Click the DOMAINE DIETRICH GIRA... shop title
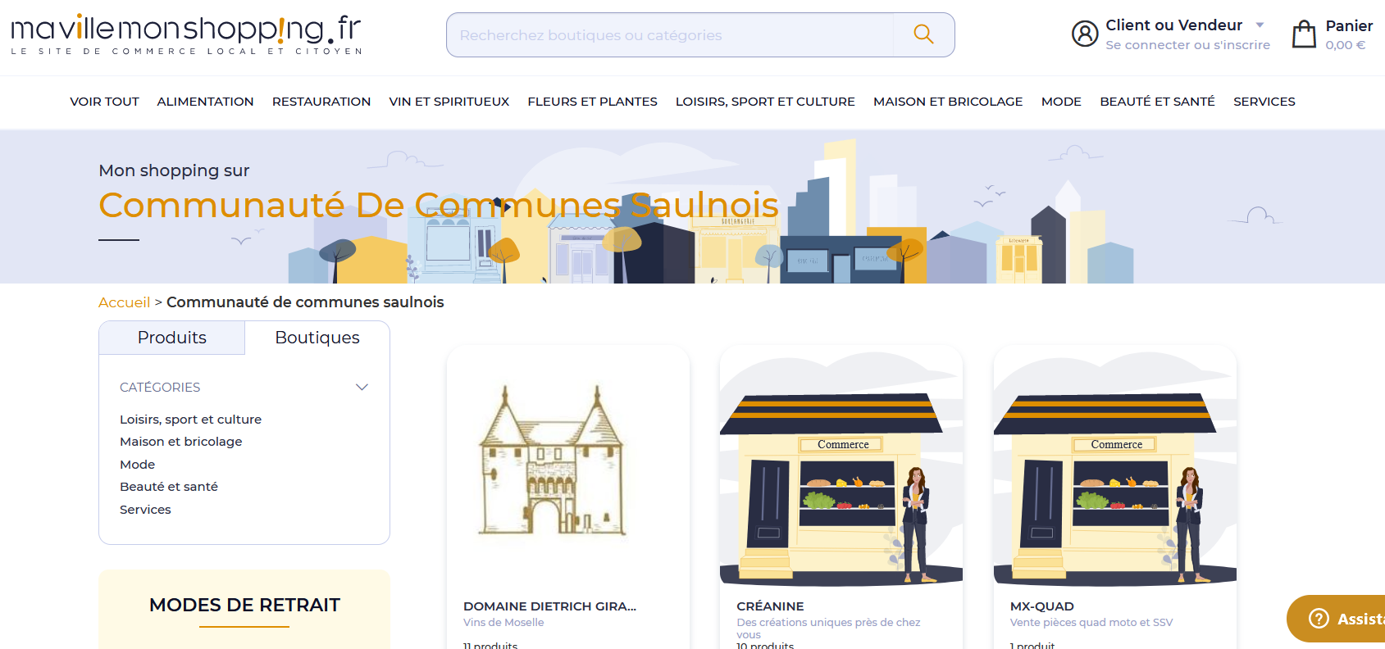Viewport: 1385px width, 649px height. pyautogui.click(x=549, y=606)
